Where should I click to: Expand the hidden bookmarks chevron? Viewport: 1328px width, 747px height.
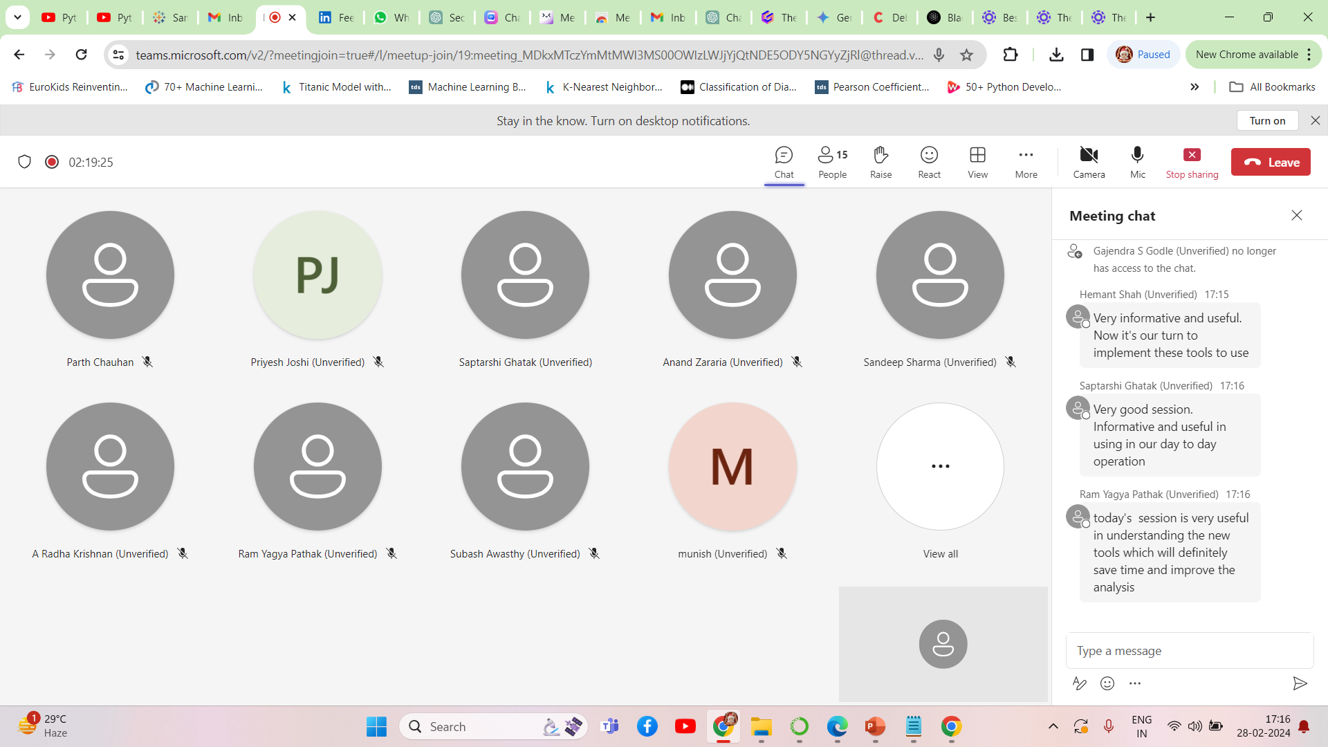pos(1195,86)
